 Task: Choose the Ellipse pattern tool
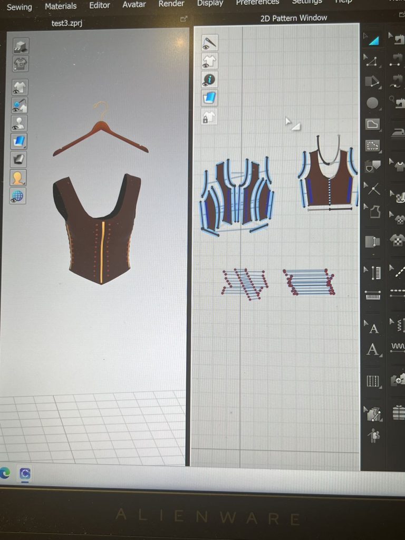373,103
